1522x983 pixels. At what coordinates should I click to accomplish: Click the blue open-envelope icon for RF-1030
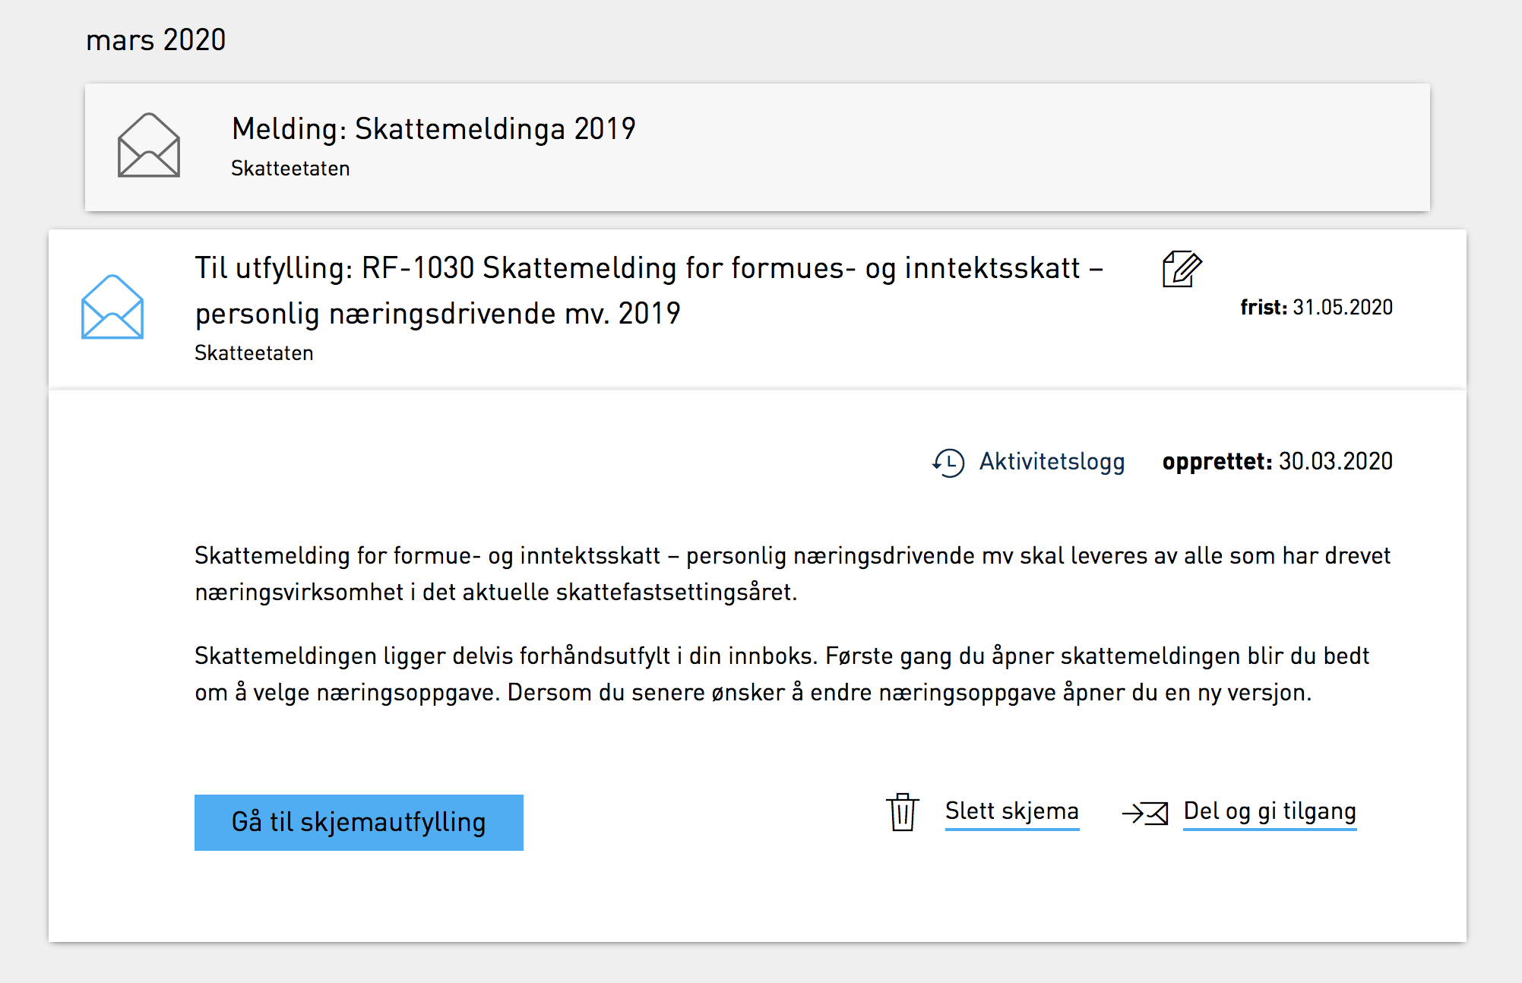(112, 307)
